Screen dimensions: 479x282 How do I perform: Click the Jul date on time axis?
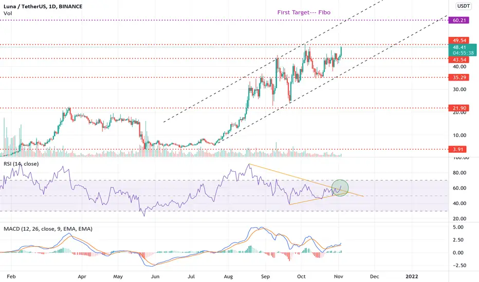coord(191,276)
